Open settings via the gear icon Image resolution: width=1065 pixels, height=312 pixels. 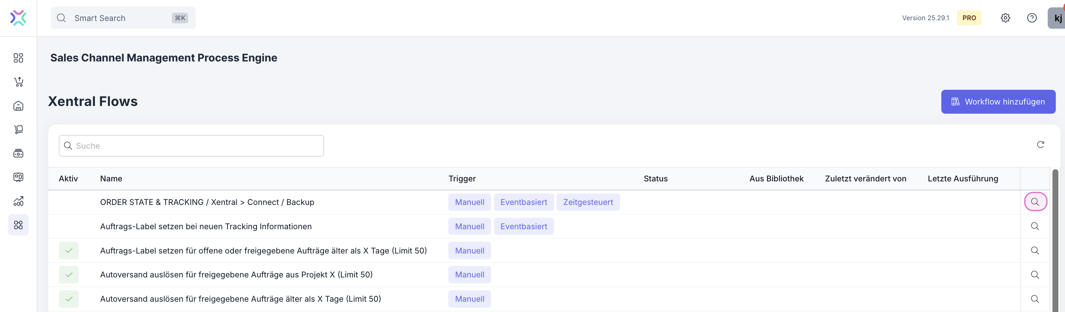(x=1005, y=18)
